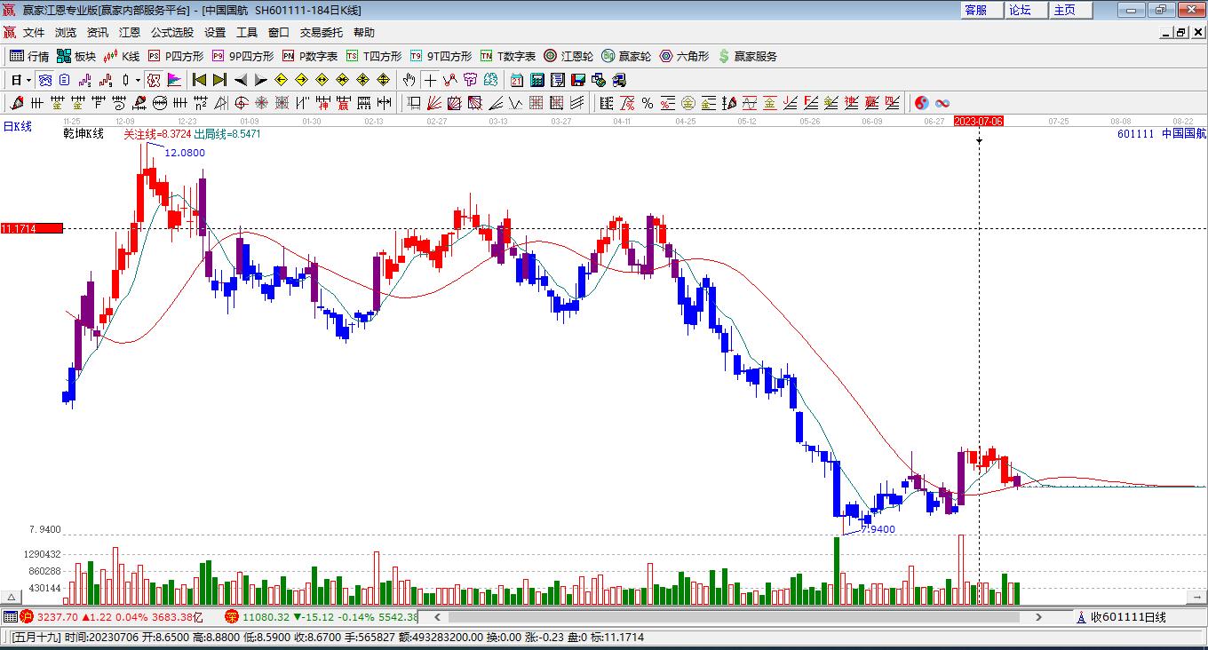Open the 江恩 menu

coord(130,33)
